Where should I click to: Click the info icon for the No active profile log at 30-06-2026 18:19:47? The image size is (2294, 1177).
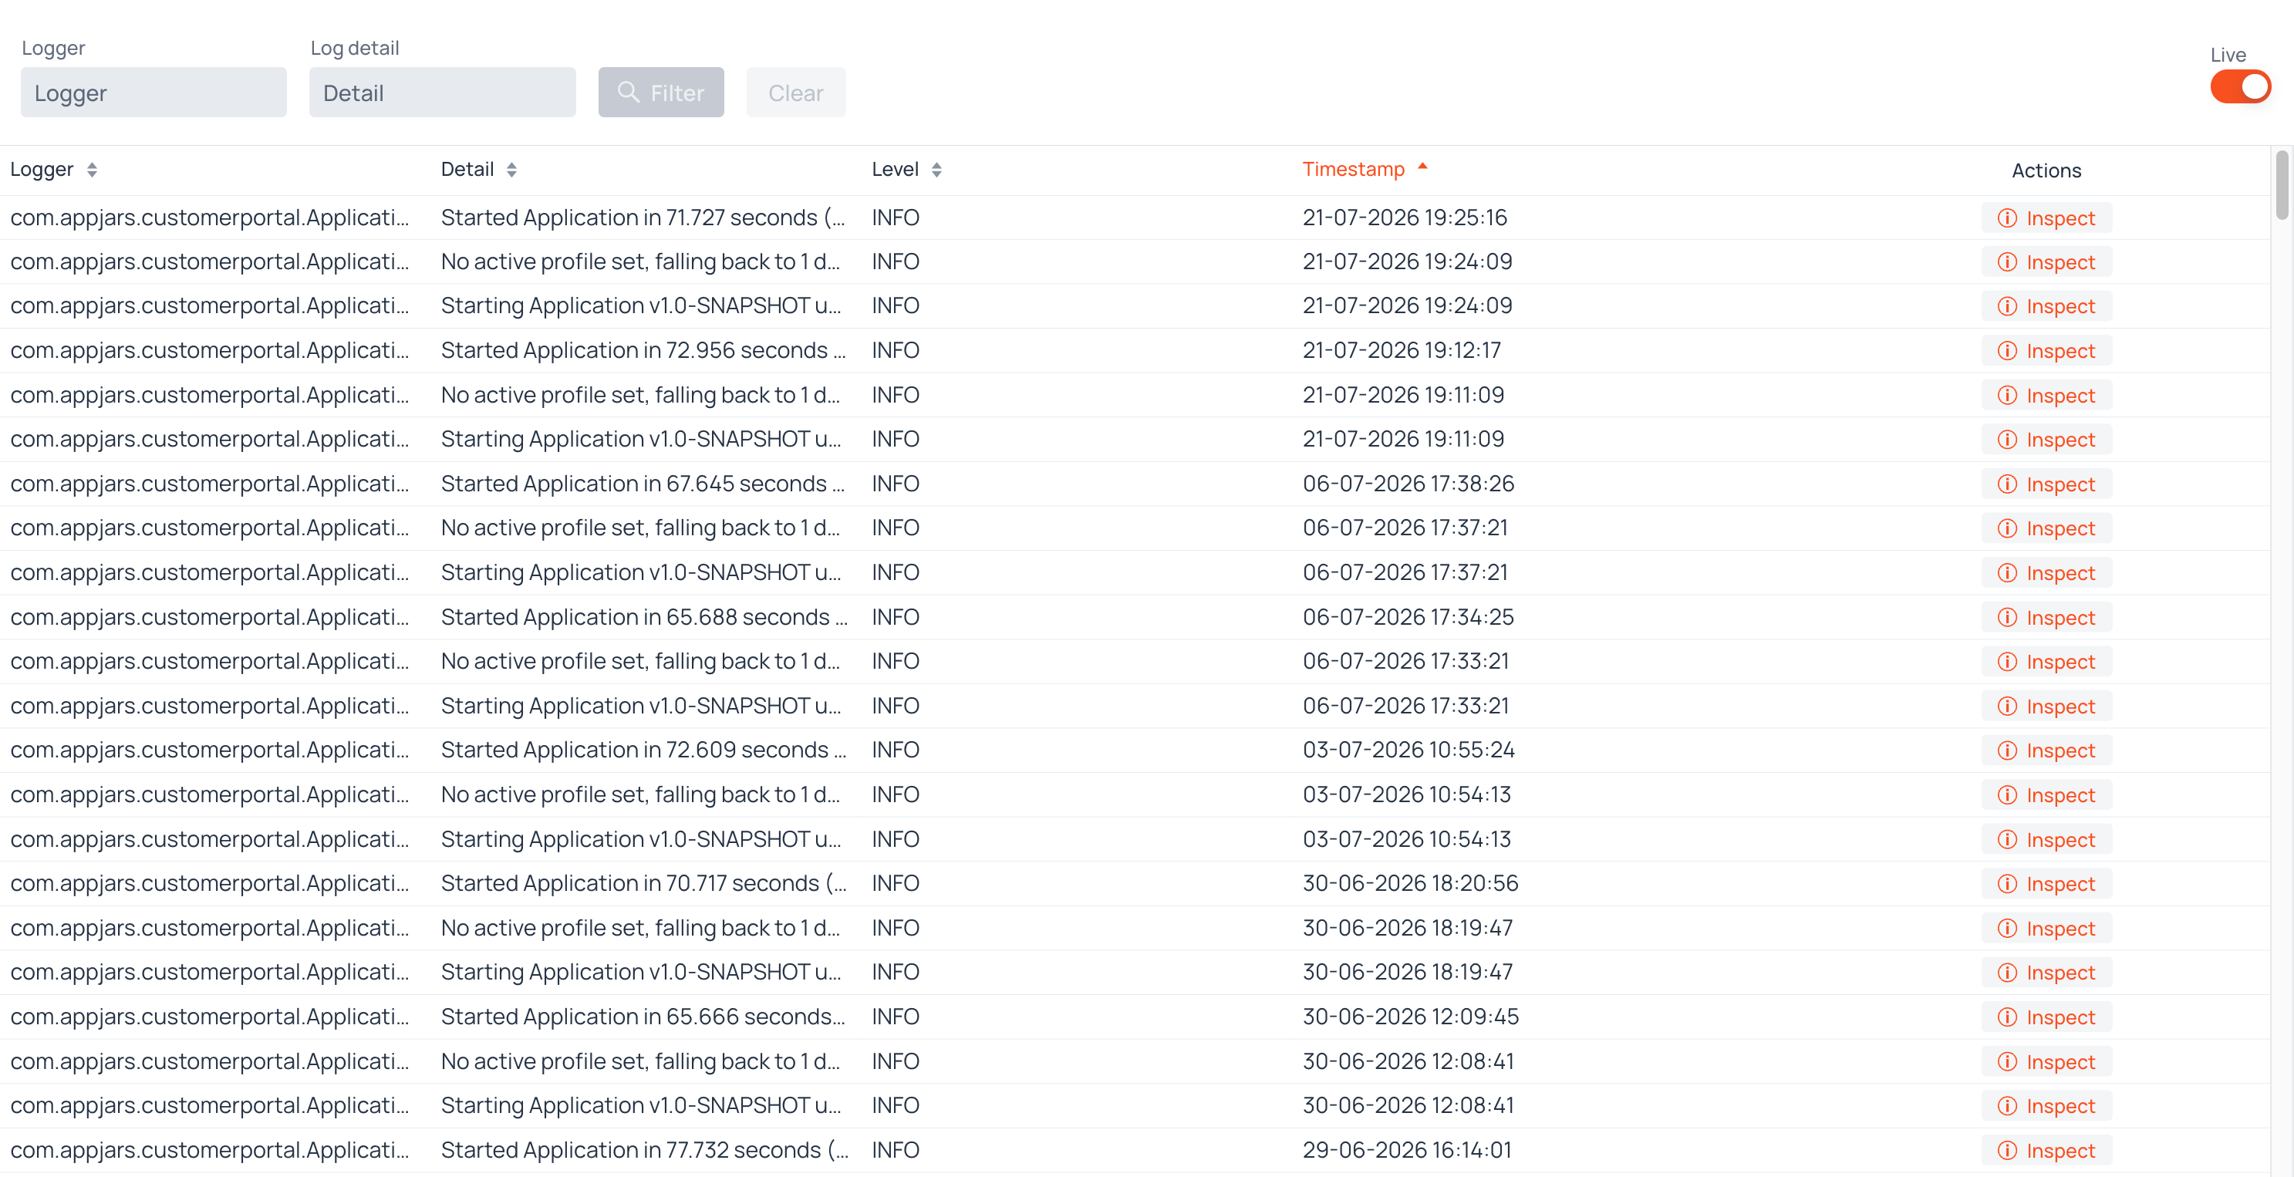(x=2007, y=929)
